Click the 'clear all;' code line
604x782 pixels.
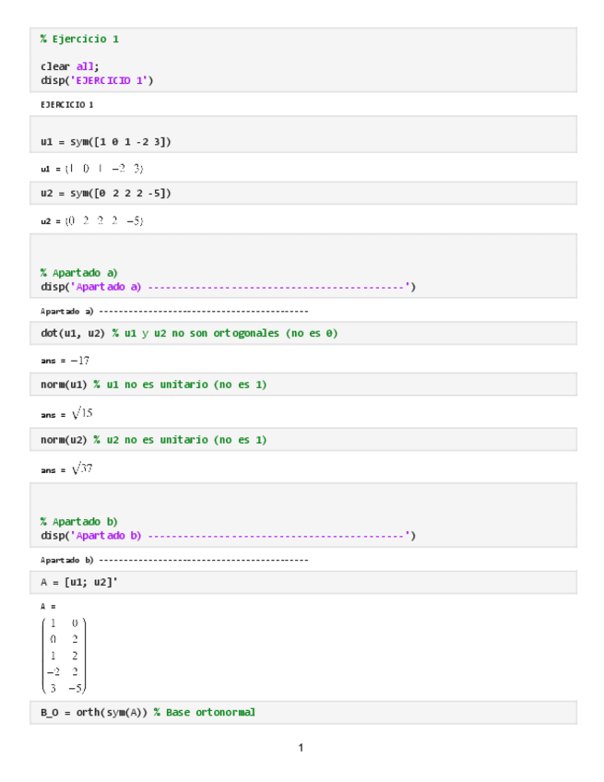[71, 66]
